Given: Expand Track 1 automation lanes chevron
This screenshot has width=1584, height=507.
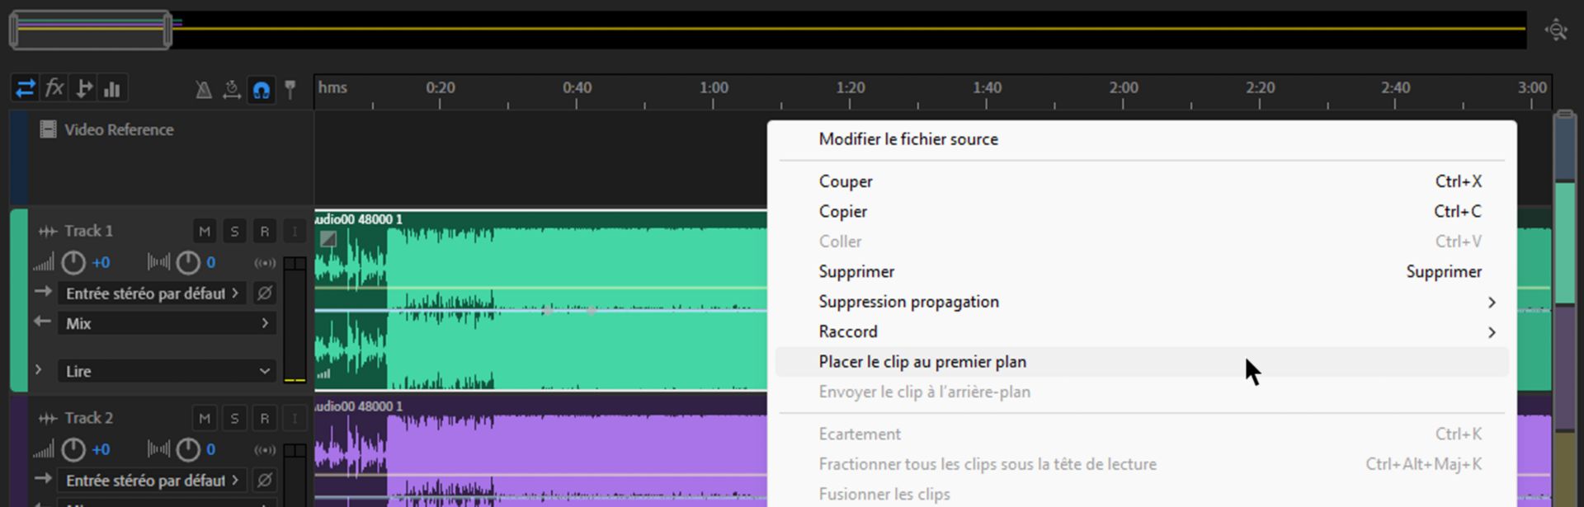Looking at the screenshot, I should coord(38,370).
